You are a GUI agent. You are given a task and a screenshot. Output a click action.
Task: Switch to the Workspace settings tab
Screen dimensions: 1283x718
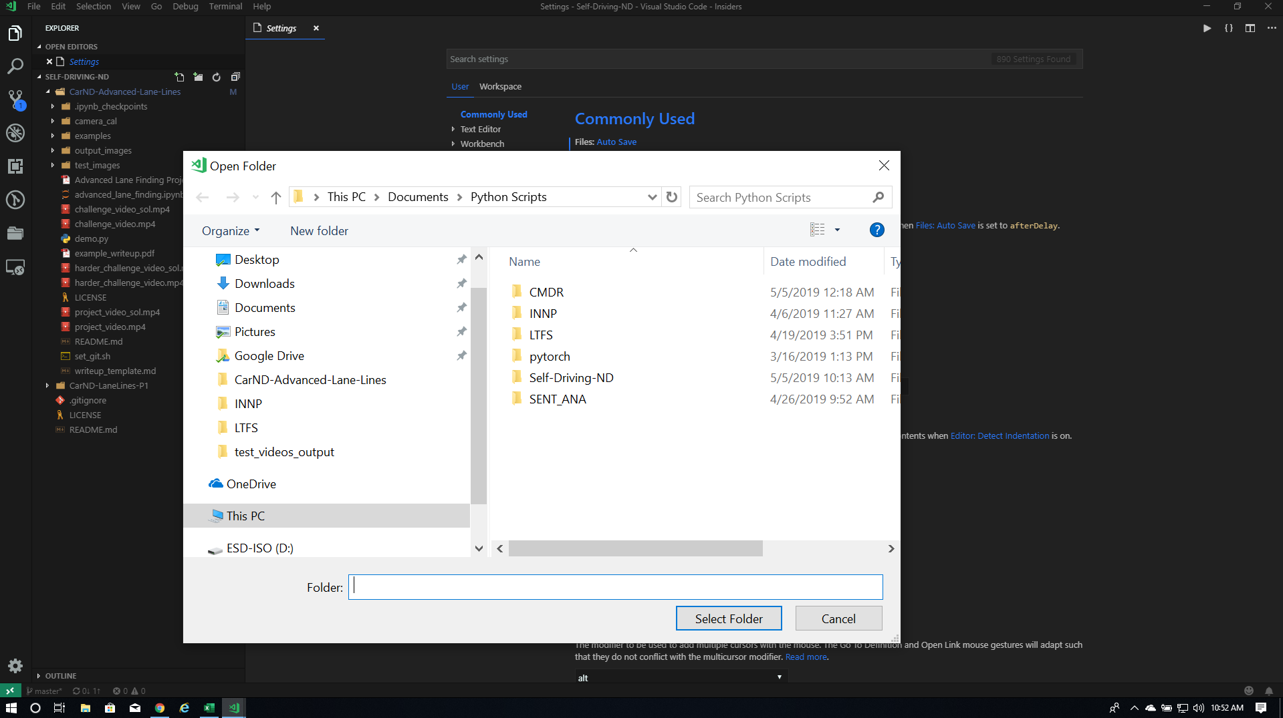pos(500,86)
